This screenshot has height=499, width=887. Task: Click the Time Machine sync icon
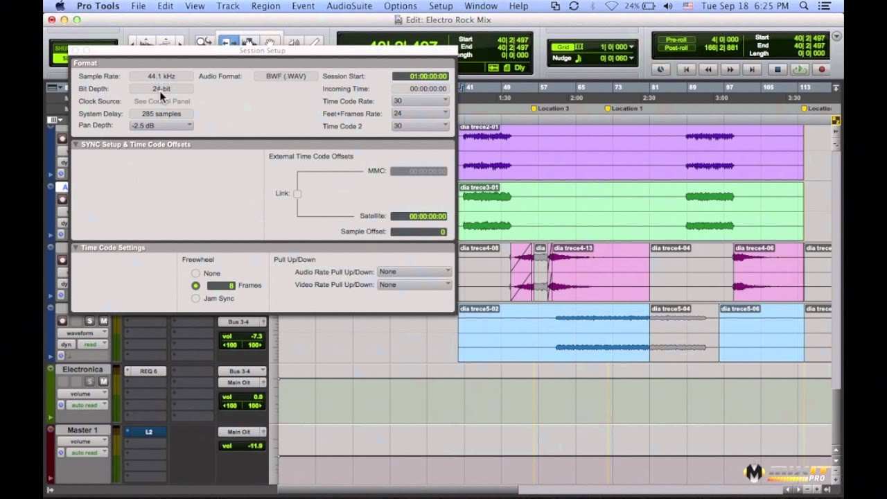point(574,6)
